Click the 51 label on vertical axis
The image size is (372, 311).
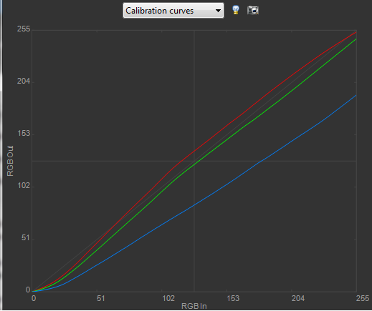pyautogui.click(x=26, y=237)
